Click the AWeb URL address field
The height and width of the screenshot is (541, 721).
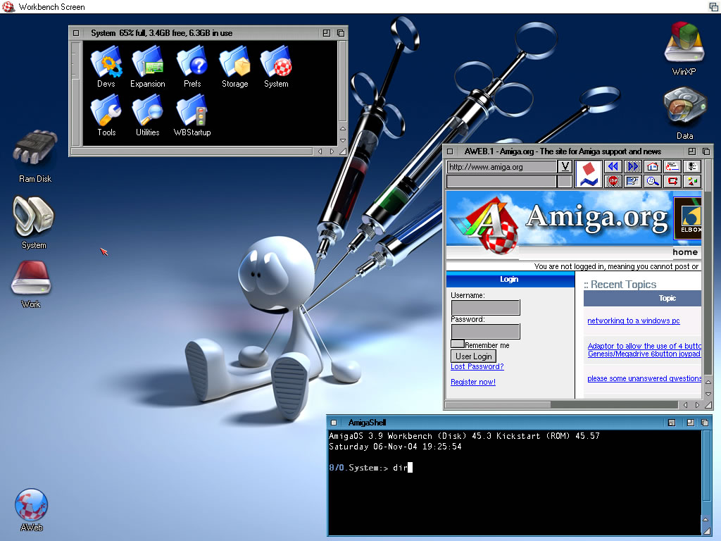point(501,166)
